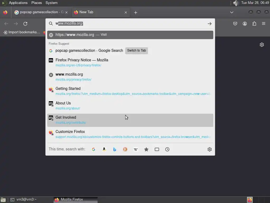Click the Firefox icon in bottom-right tray

(x=250, y=200)
